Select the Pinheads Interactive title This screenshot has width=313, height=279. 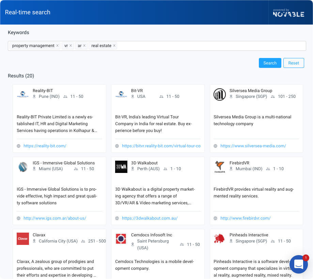249,235
